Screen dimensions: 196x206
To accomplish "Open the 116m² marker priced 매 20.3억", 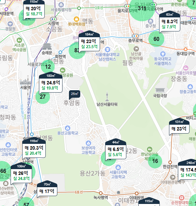I will tap(34, 148).
